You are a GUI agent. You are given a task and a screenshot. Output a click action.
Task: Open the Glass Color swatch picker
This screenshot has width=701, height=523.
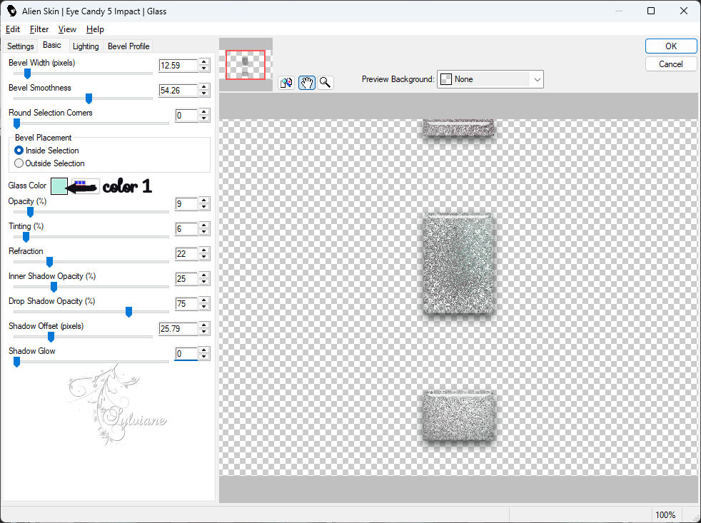point(59,186)
